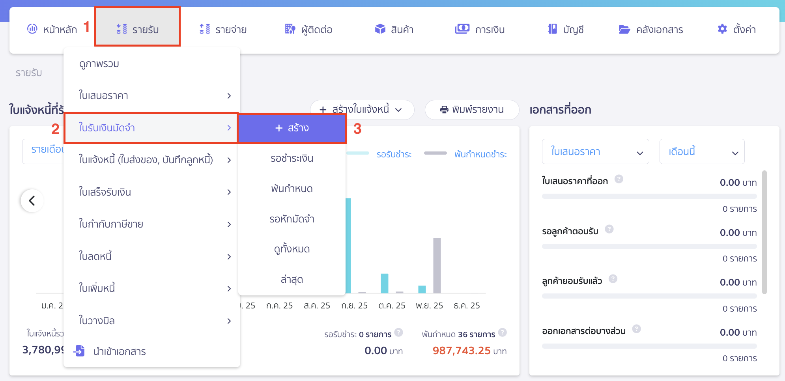Image resolution: width=785 pixels, height=381 pixels.
Task: Open the ผู้ติดต่อ contacts icon
Action: (x=290, y=29)
